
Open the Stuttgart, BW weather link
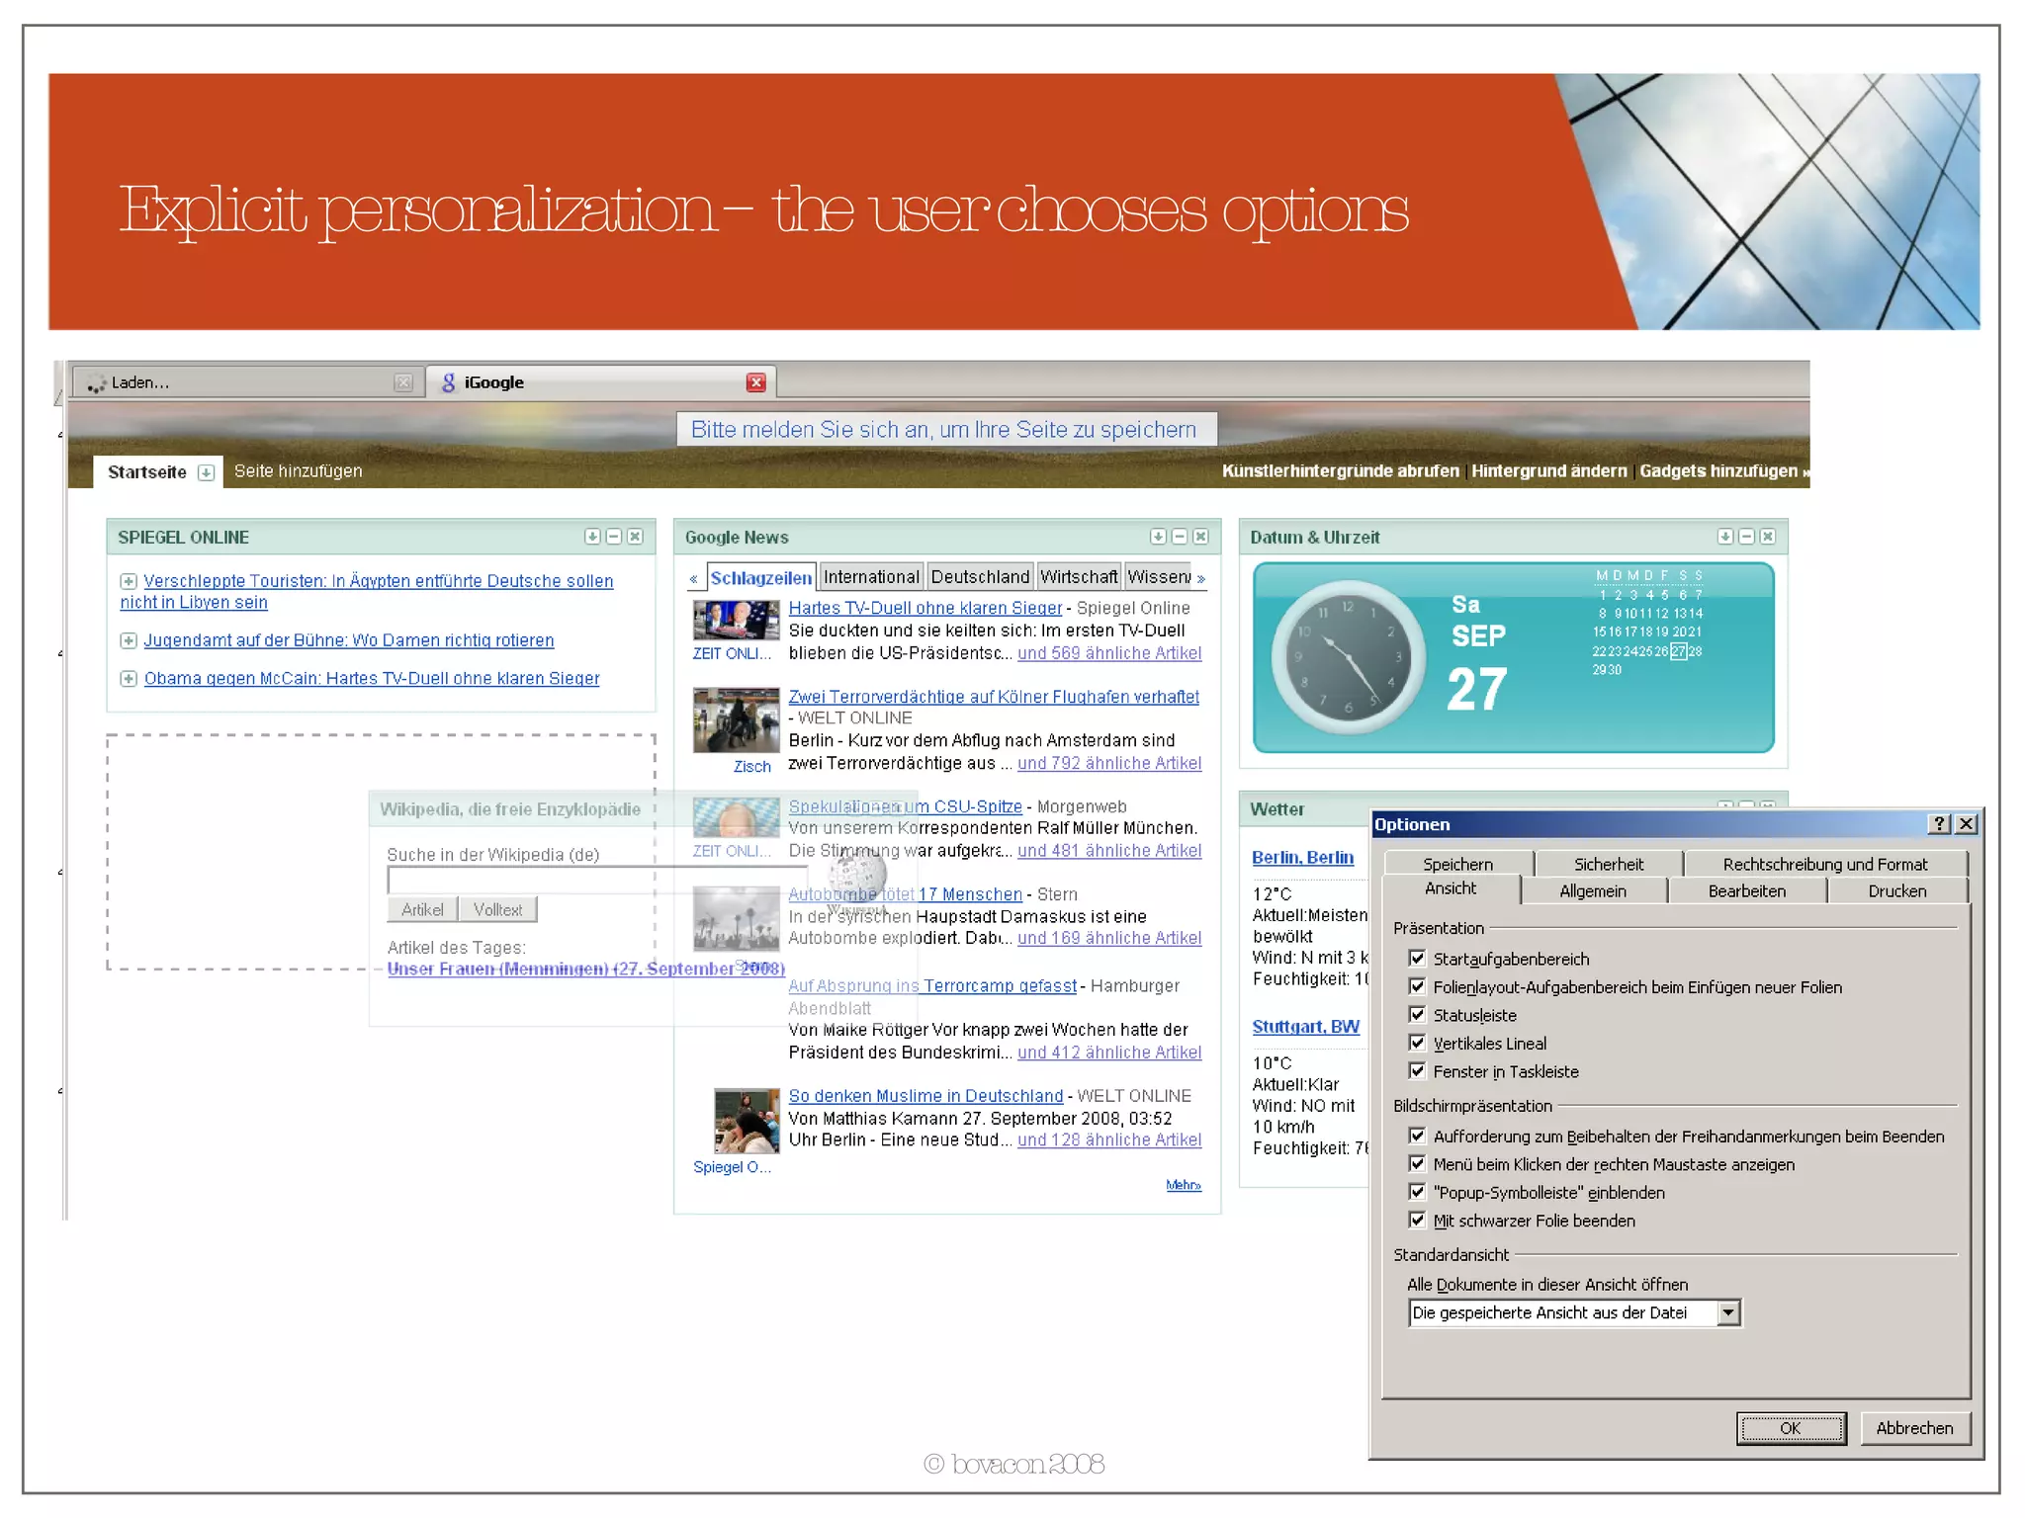tap(1305, 1027)
